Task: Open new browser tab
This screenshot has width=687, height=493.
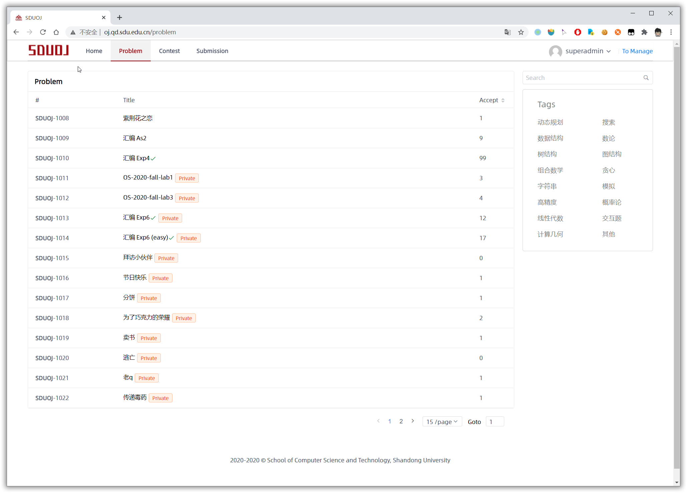Action: pos(119,18)
